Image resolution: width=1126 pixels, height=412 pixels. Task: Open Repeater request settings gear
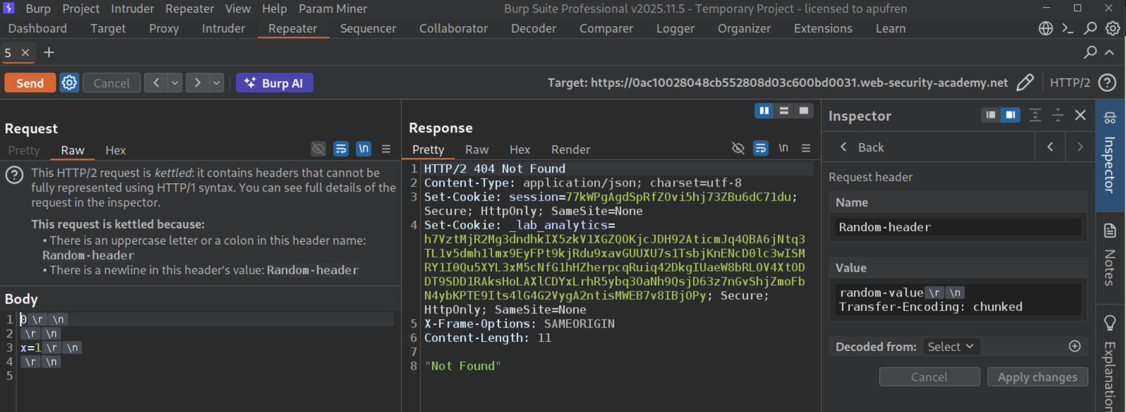69,83
